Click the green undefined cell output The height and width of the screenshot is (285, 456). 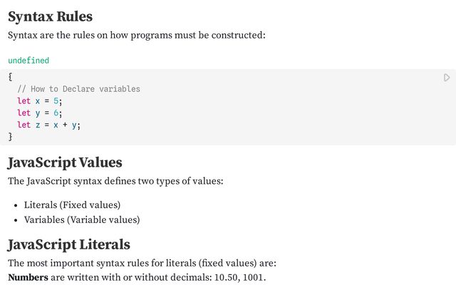tap(28, 61)
